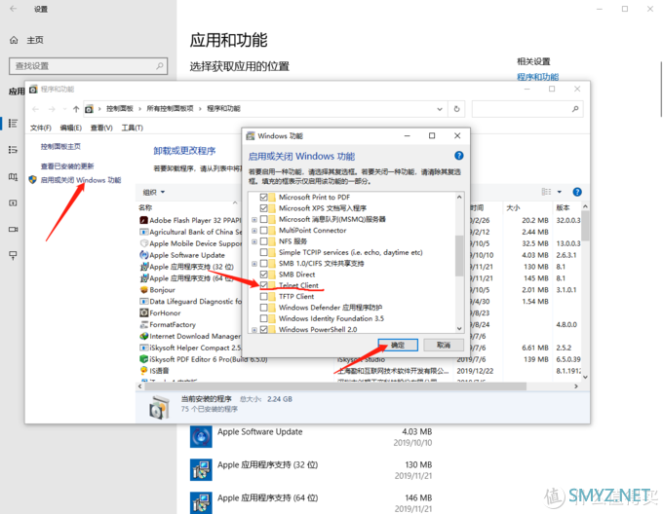Click the programs list horizontal scrollbar

pos(334,386)
